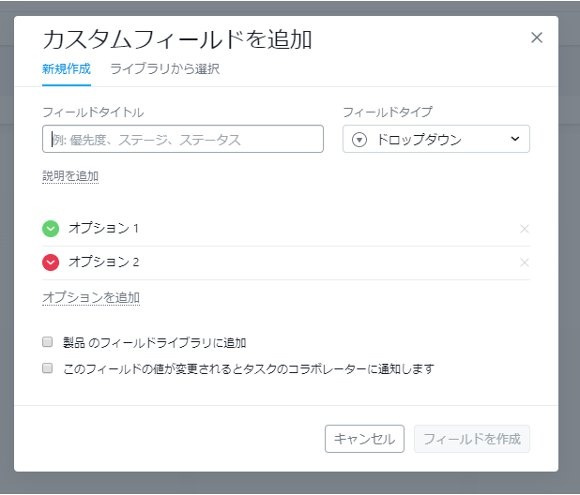Switch to the ライブラリから選択 tab
Viewport: 580px width, 495px height.
tap(164, 68)
